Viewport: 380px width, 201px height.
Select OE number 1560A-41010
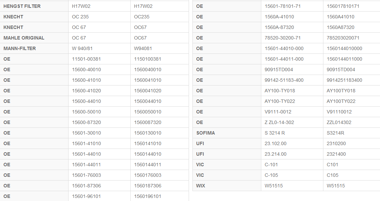tap(279, 17)
